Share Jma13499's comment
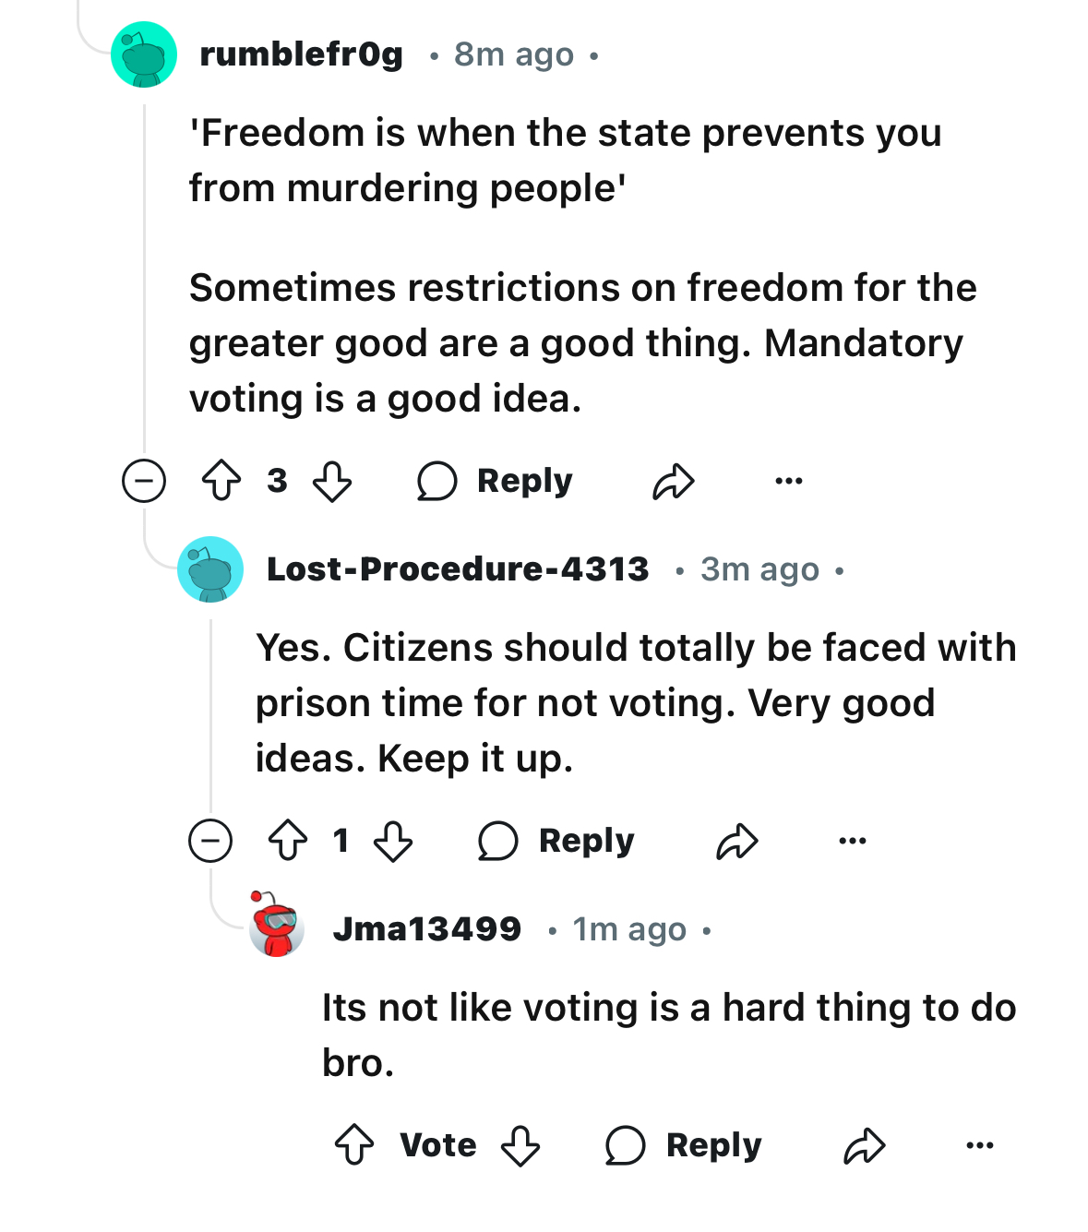Viewport: 1088px width, 1232px height. [865, 1145]
